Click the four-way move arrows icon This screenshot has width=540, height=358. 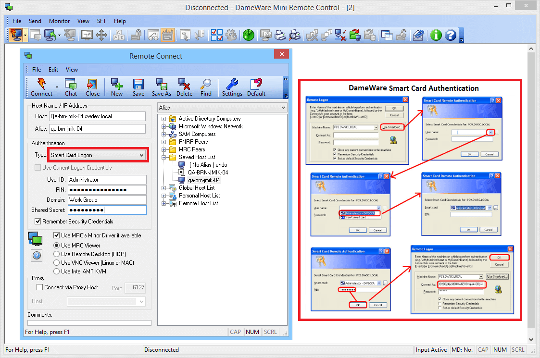pyautogui.click(x=101, y=35)
